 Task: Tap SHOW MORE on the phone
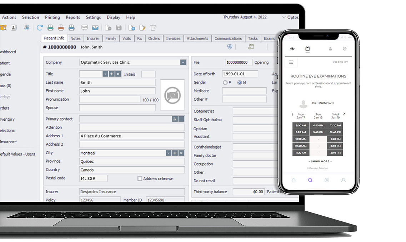tap(320, 161)
